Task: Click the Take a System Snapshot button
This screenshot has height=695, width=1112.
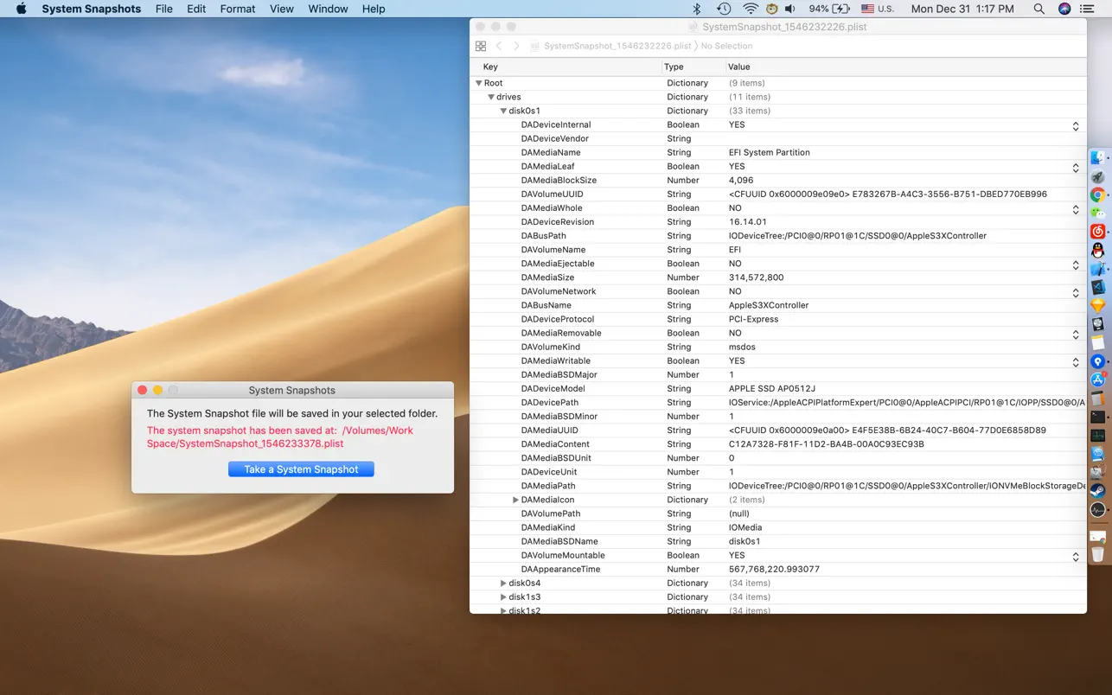Action: (301, 469)
